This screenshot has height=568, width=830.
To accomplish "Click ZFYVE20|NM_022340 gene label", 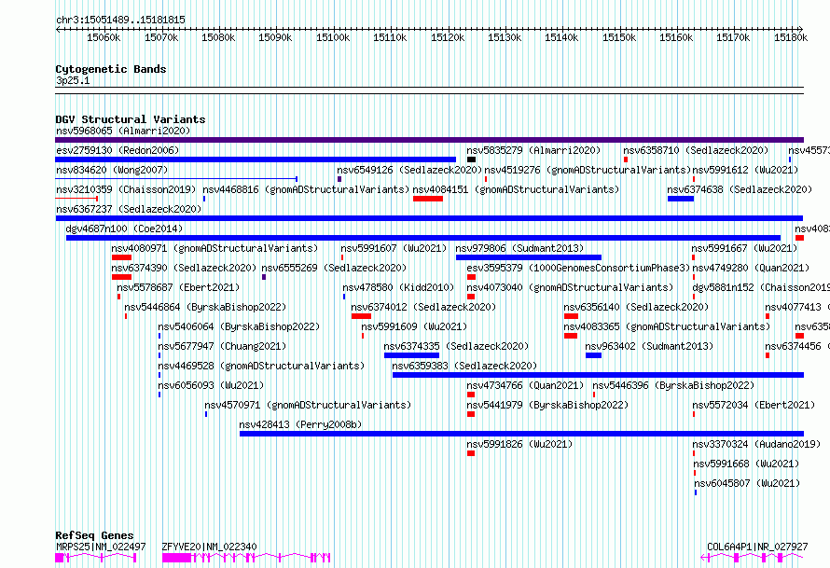I will 210,547.
